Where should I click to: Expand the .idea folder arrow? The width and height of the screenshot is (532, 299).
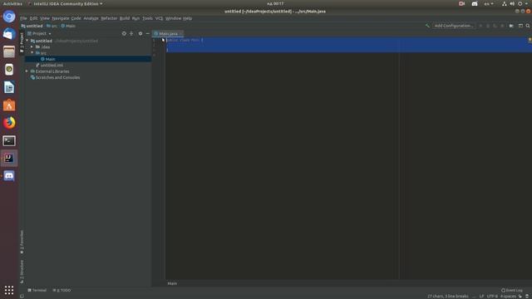point(32,47)
